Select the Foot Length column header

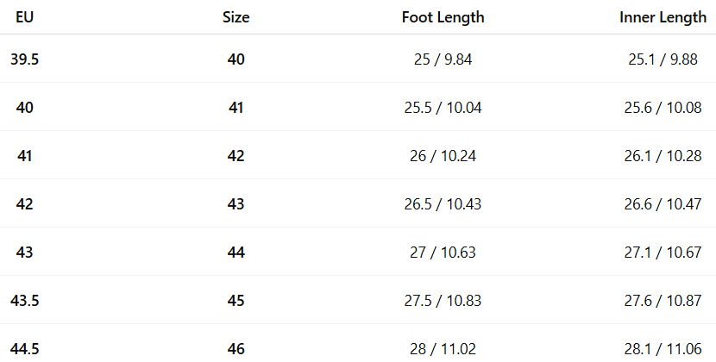click(443, 17)
